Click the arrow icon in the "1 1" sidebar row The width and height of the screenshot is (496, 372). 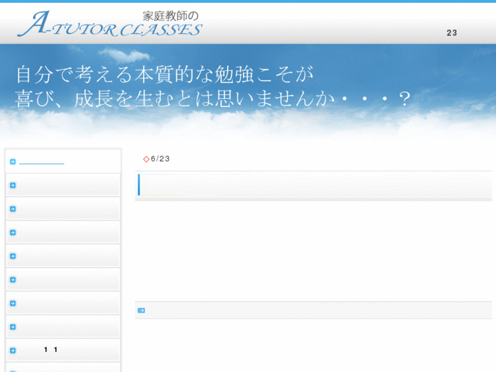[x=13, y=350]
